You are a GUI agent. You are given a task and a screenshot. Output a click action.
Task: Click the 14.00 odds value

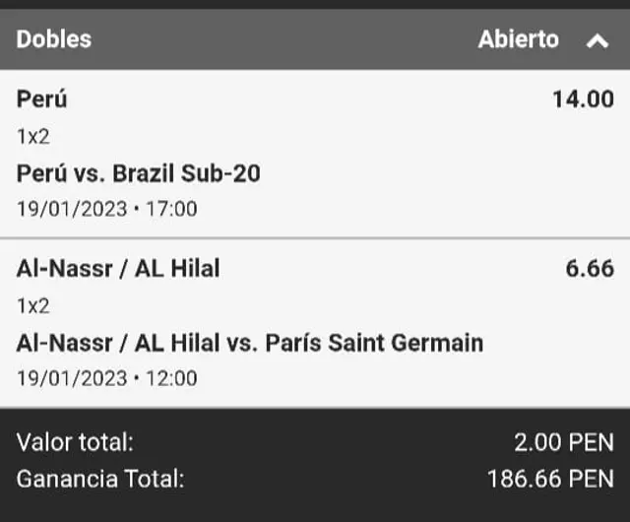[x=583, y=98]
